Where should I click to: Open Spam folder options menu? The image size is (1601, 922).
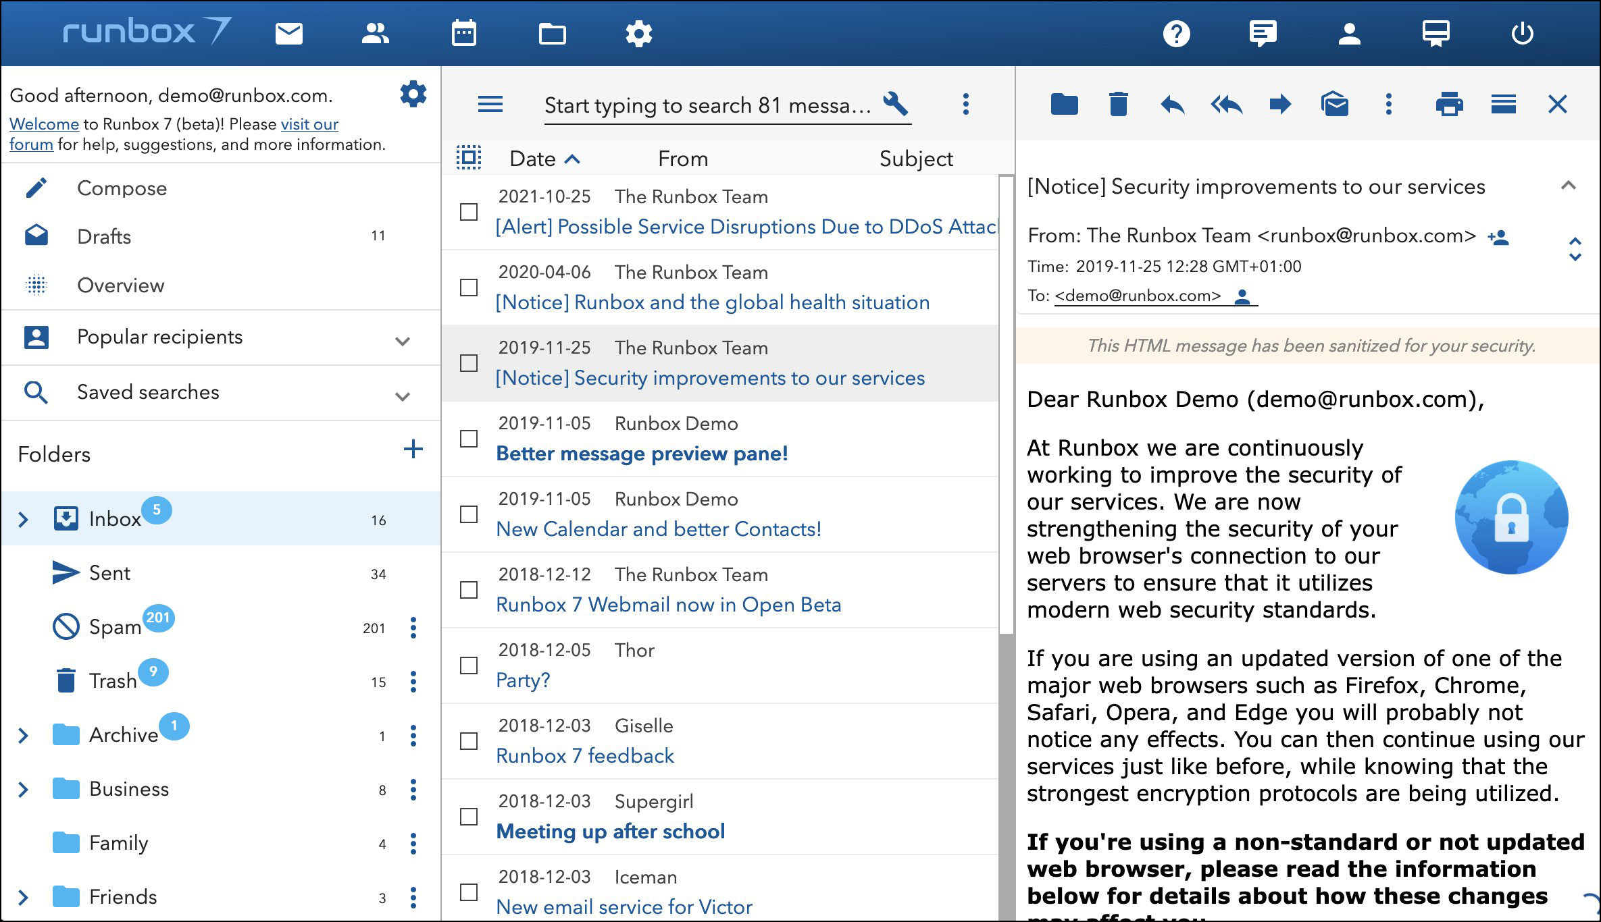(x=413, y=628)
